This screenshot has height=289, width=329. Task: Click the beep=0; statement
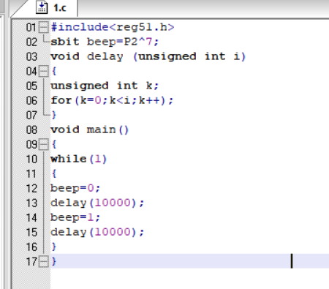(75, 188)
